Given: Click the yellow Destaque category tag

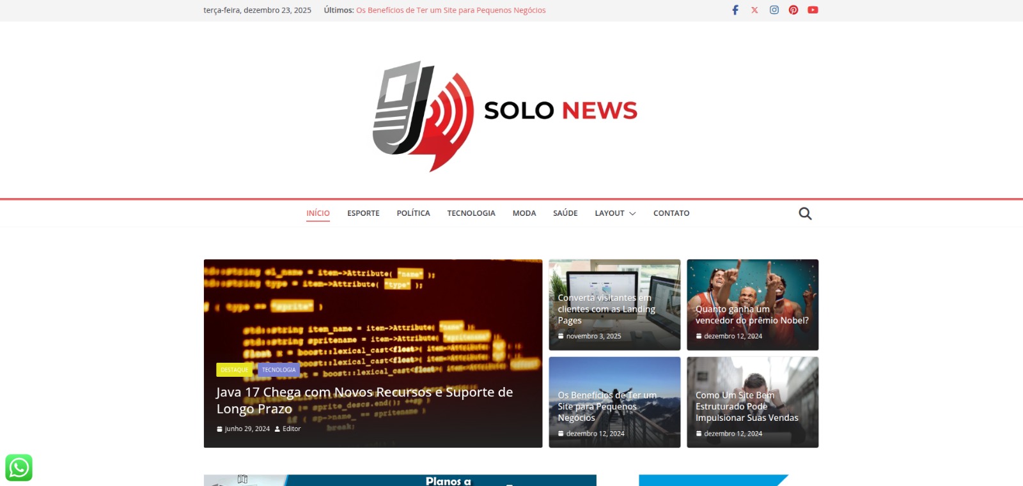Looking at the screenshot, I should tap(234, 370).
